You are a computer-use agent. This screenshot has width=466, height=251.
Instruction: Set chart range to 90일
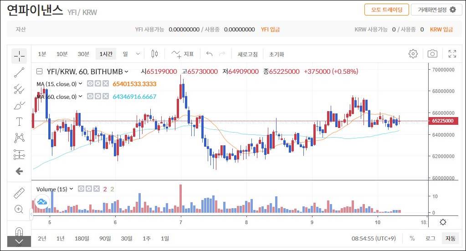click(x=105, y=238)
